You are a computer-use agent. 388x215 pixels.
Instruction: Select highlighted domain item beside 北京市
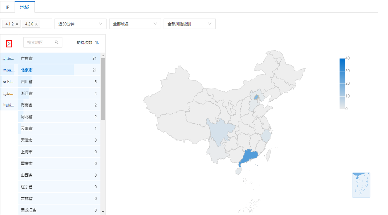click(x=9, y=70)
